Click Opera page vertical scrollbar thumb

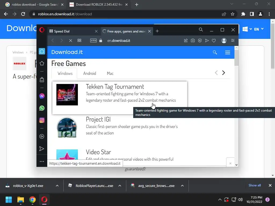[x=236, y=58]
